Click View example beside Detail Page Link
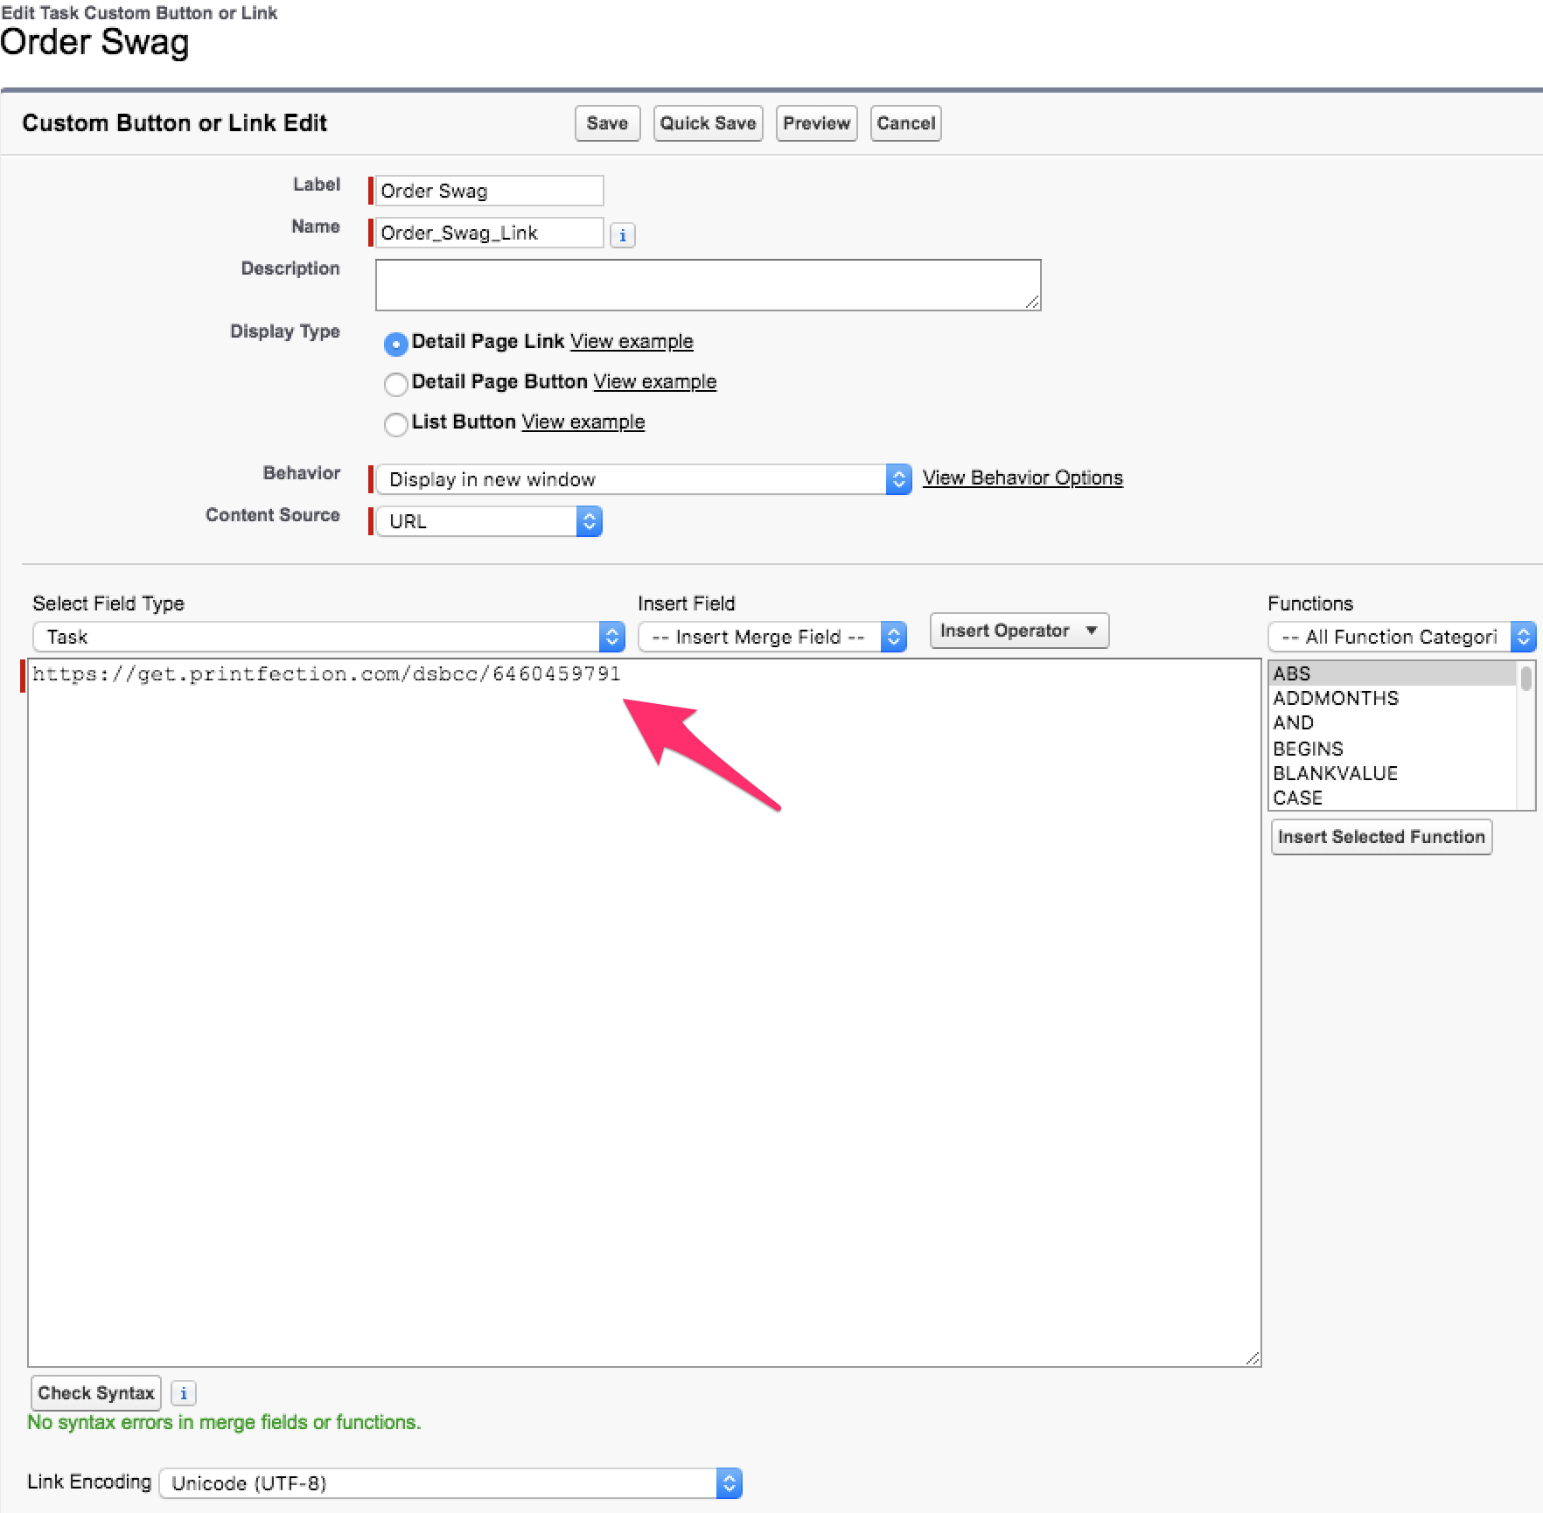This screenshot has height=1513, width=1543. click(x=631, y=341)
